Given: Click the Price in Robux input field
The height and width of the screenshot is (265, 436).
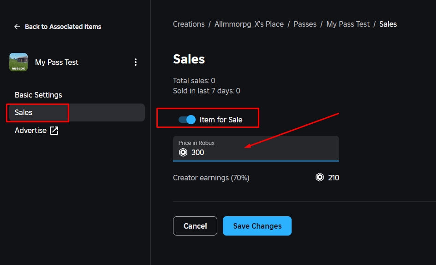Looking at the screenshot, I should tap(256, 148).
